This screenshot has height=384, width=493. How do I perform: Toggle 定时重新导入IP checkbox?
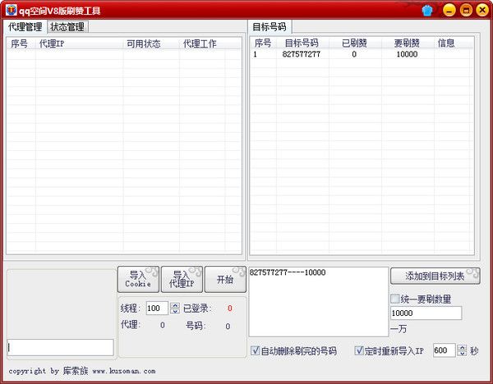pos(359,350)
